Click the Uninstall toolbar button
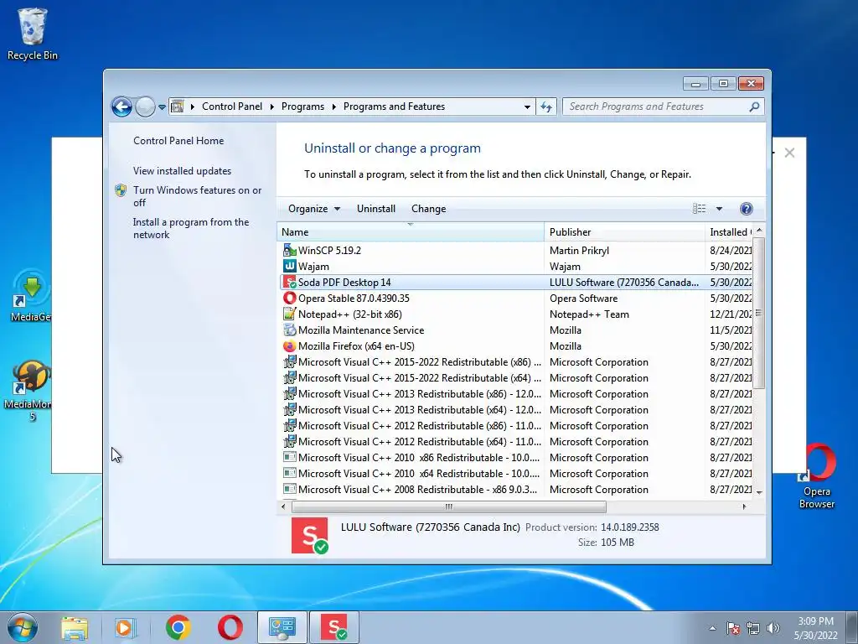This screenshot has height=644, width=858. [x=376, y=209]
